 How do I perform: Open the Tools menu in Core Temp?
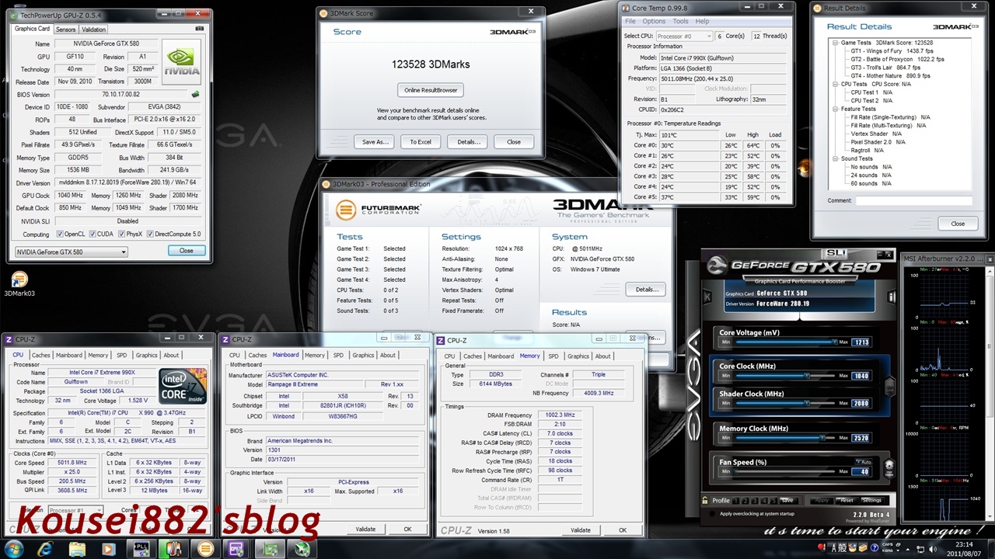click(x=680, y=21)
